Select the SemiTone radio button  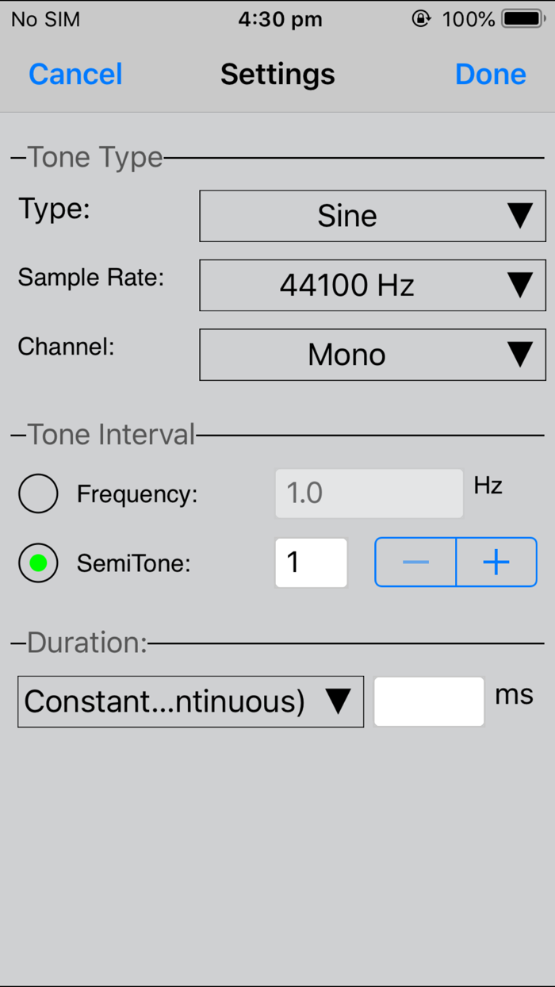click(38, 562)
